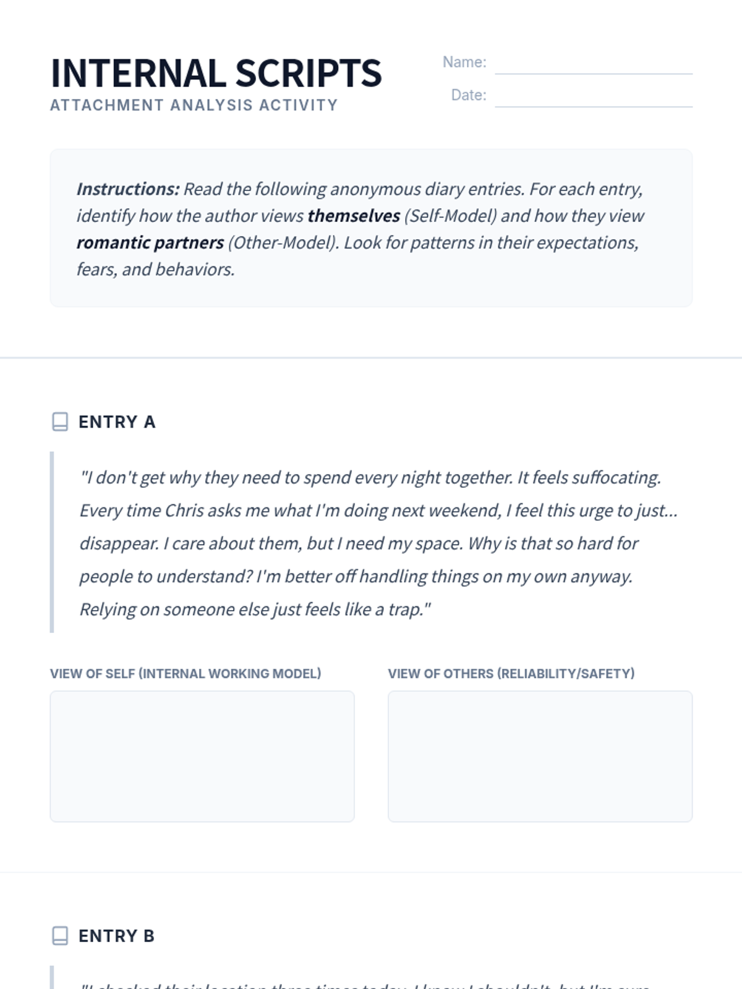Click the bold Instructions label
742x989 pixels.
pos(128,189)
